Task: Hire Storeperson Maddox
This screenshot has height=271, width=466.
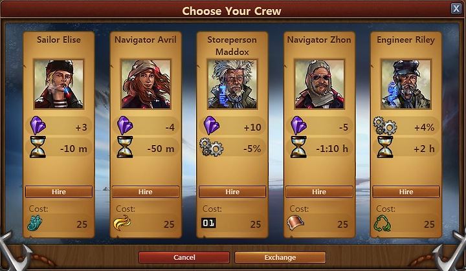Action: [232, 191]
